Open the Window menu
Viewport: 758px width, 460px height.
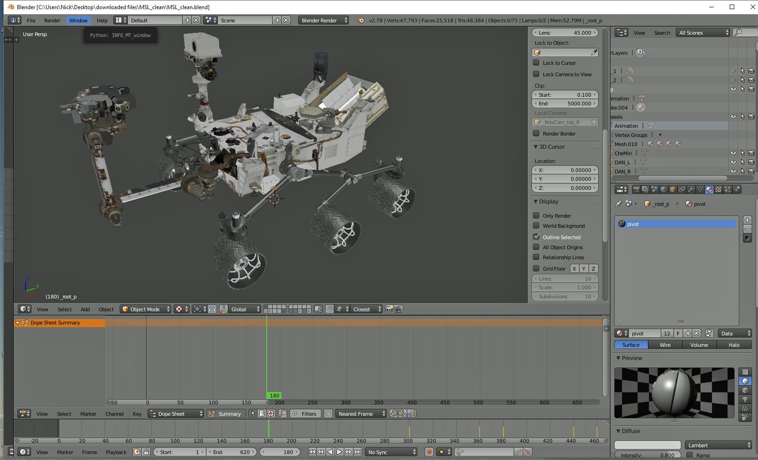[79, 20]
